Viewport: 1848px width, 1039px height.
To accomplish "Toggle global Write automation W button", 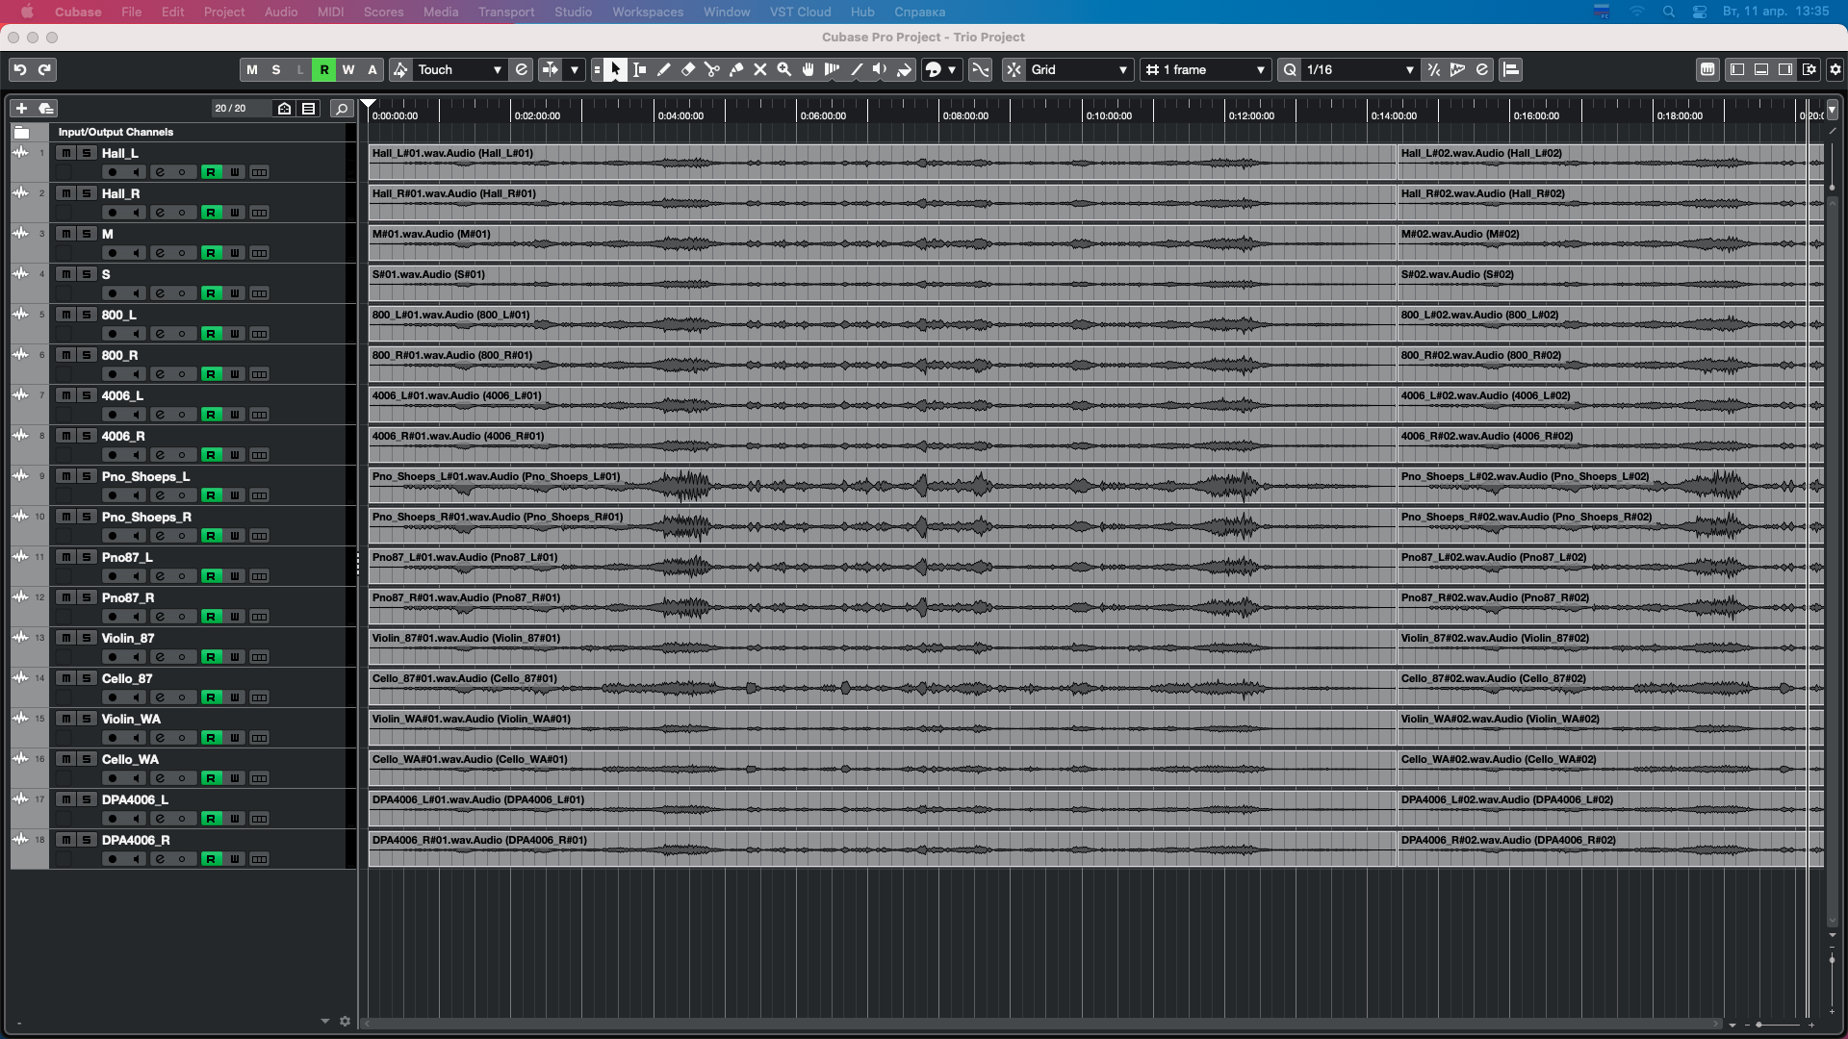I will click(x=348, y=69).
